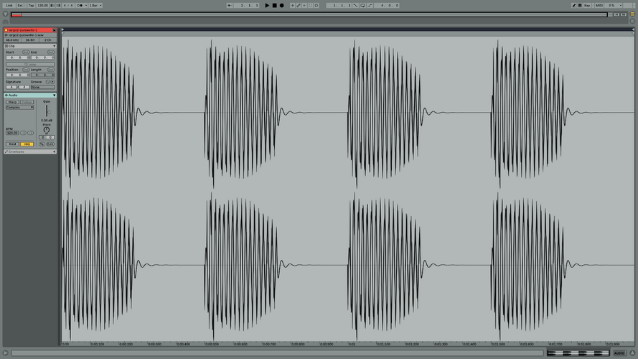Click the Session Record circle icon

click(x=316, y=5)
